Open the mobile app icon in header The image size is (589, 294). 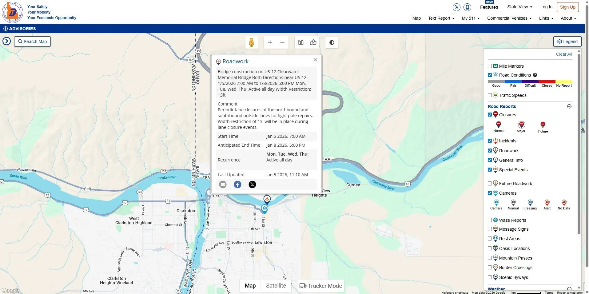point(467,7)
